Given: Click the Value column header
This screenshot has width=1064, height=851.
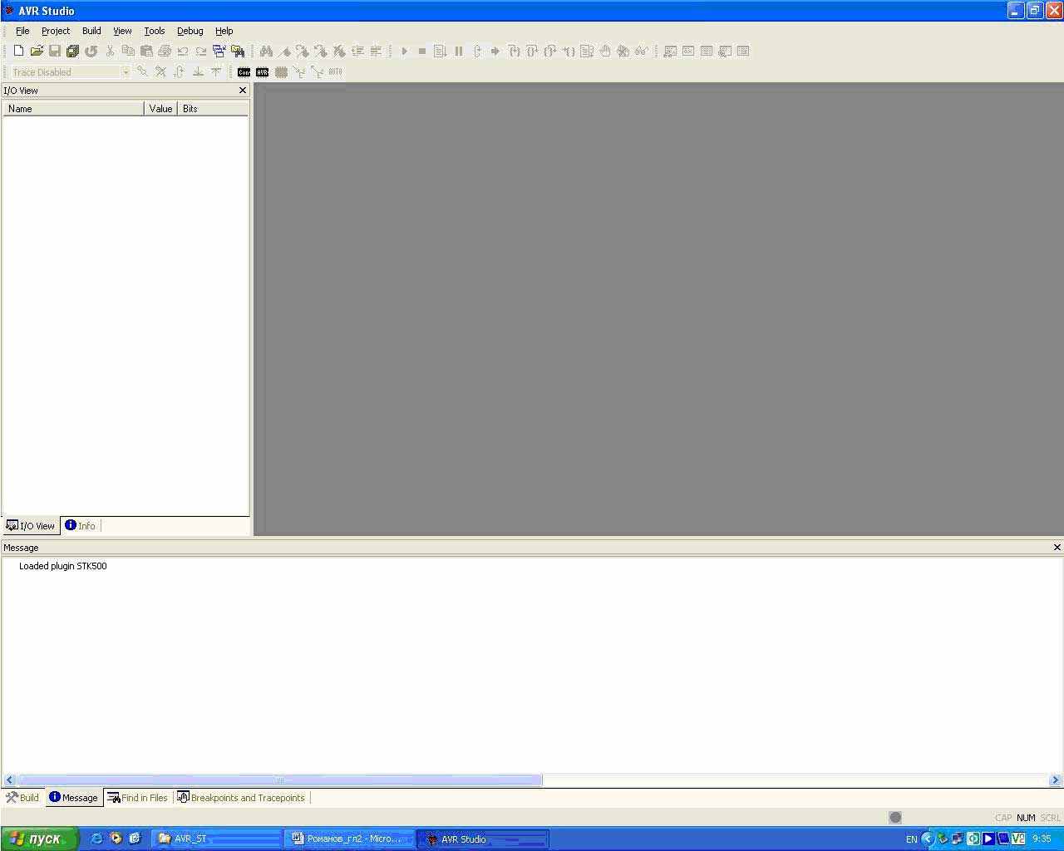Looking at the screenshot, I should [x=160, y=109].
